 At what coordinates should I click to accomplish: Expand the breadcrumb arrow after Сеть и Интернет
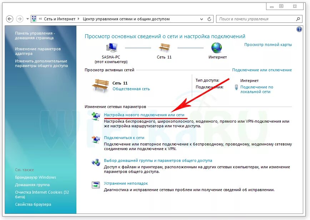[x=79, y=19]
